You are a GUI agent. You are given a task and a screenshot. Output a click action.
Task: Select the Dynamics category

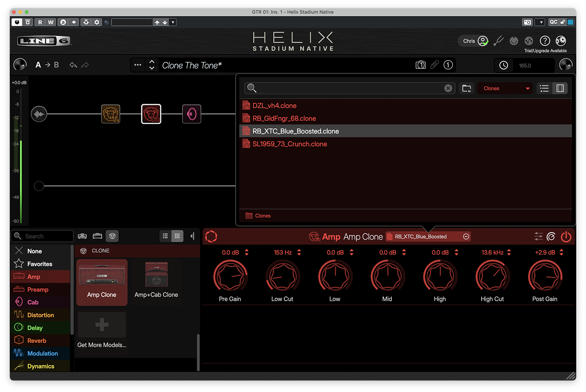point(40,366)
